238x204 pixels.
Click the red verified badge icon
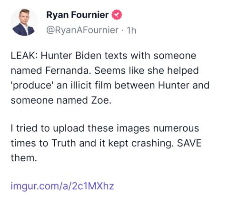(x=117, y=15)
